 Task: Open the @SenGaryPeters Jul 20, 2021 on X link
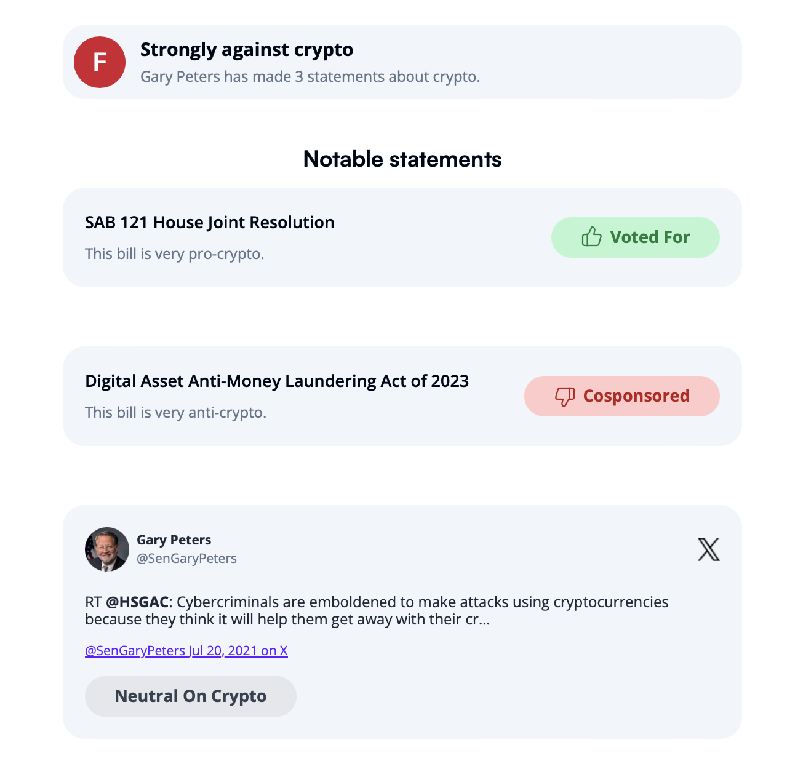[x=186, y=651]
